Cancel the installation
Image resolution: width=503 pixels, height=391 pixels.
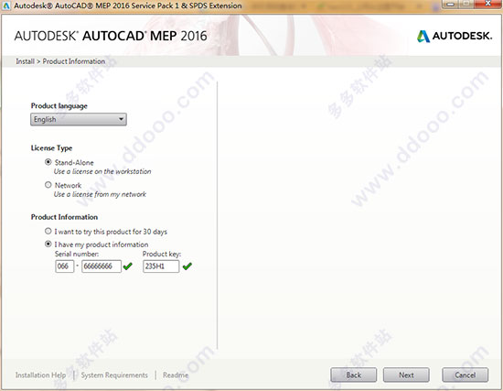[466, 375]
